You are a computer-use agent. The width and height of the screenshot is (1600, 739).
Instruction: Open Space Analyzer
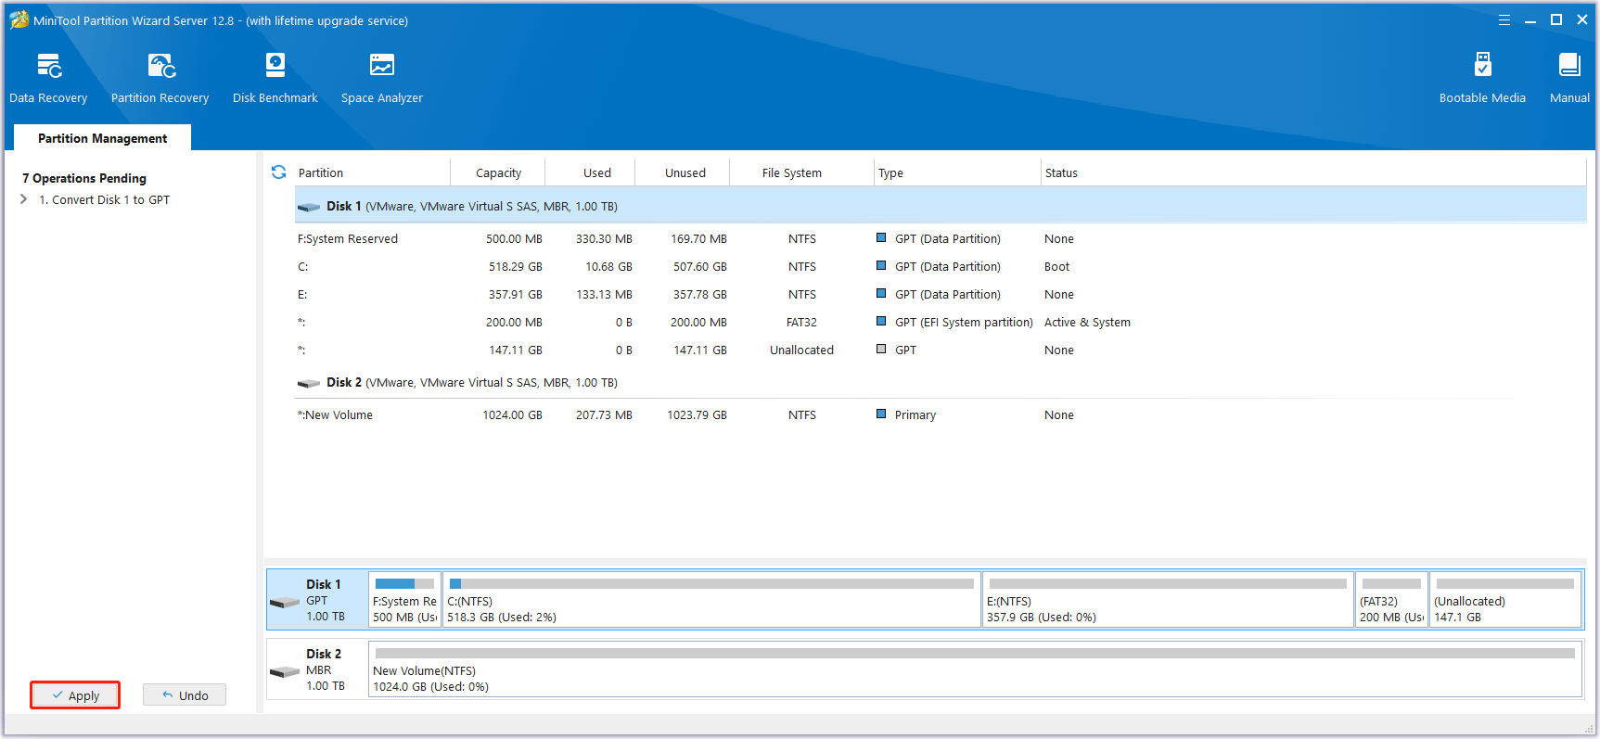pos(381,78)
